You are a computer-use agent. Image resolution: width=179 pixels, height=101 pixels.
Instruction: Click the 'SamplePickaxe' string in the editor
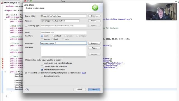click(x=114, y=63)
